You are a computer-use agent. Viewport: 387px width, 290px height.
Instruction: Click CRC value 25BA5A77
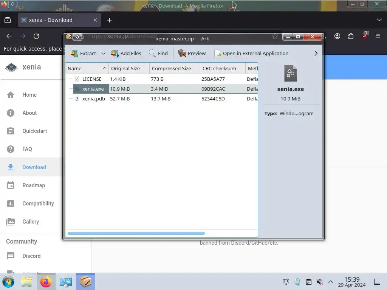pos(213,79)
